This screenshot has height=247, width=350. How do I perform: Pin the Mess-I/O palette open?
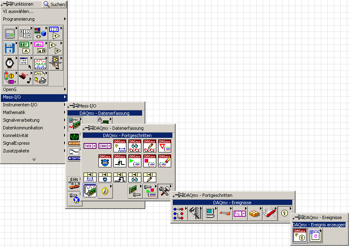73,106
